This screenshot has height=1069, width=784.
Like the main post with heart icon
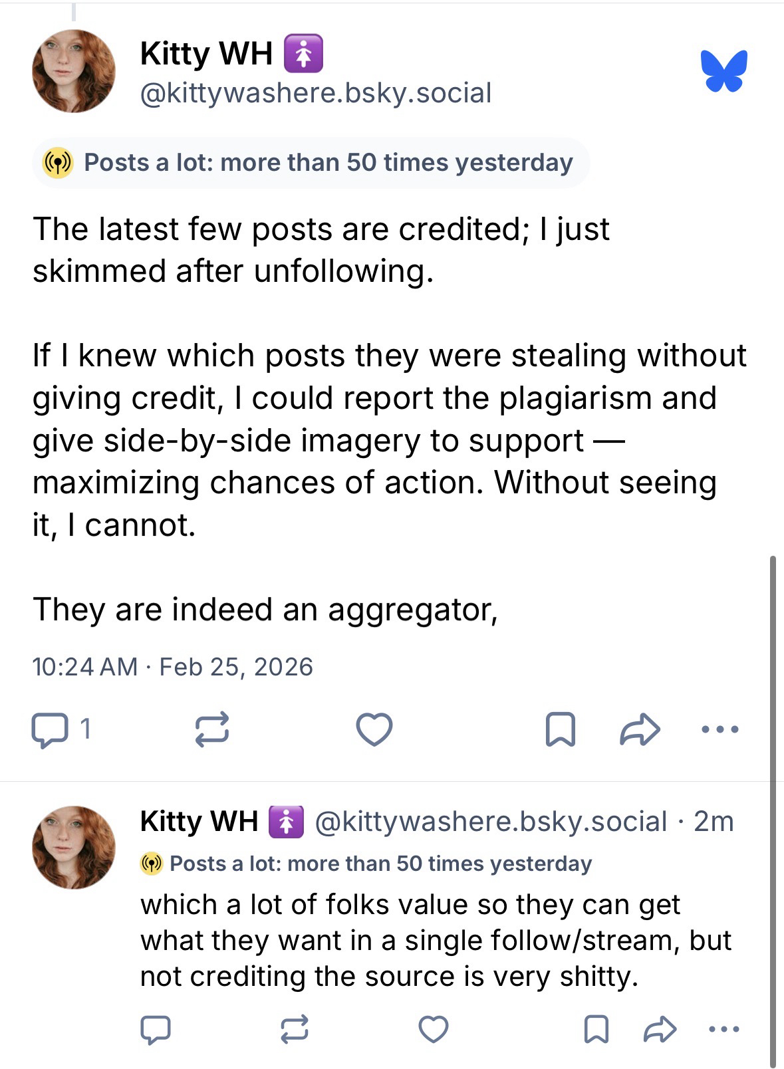pyautogui.click(x=374, y=730)
